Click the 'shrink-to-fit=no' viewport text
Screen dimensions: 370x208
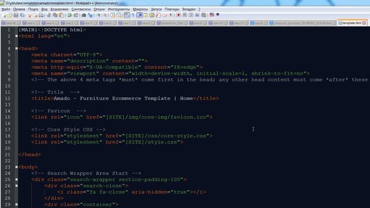[x=277, y=73]
